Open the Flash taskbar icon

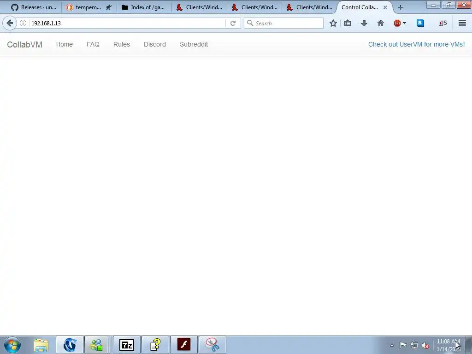(x=183, y=345)
